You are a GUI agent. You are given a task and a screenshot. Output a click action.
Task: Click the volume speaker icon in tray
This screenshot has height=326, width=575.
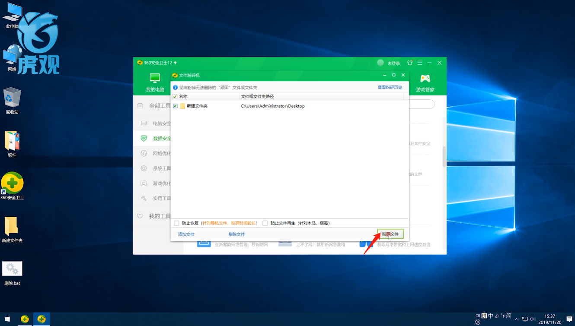(x=533, y=319)
